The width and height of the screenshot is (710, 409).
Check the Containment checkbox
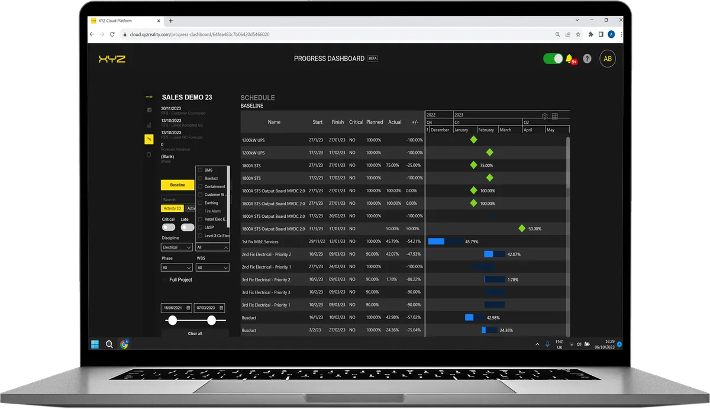(x=201, y=186)
